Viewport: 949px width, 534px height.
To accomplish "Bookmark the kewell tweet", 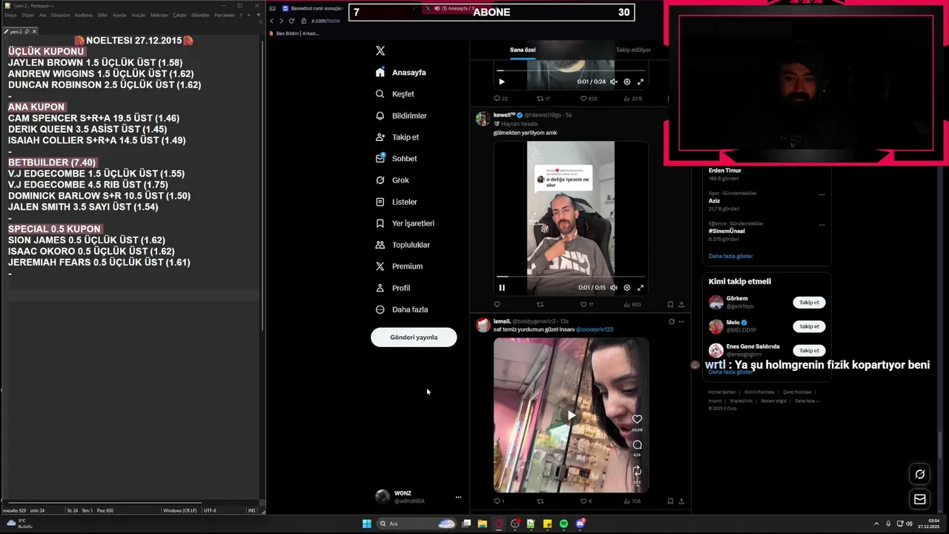I will (x=670, y=305).
